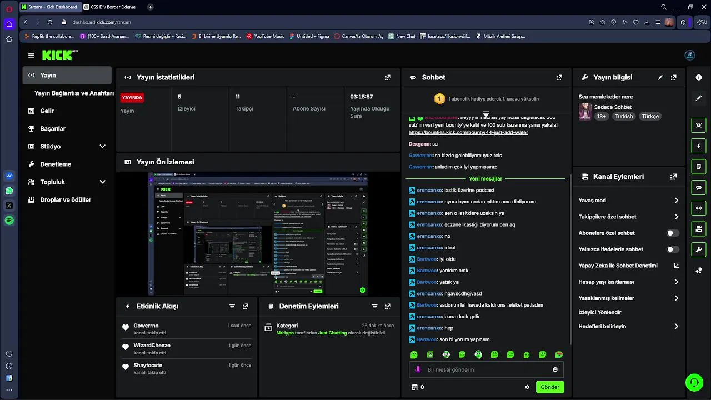Click the three-dots icon at sidebar bottom
The width and height of the screenshot is (711, 400).
click(9, 390)
